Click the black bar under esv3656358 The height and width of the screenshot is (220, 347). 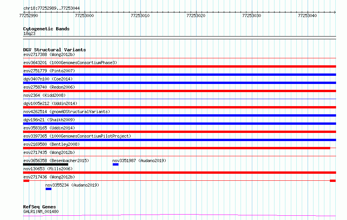[x=46, y=164]
